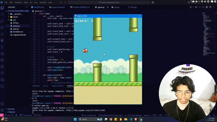Open Manage gear in activity bar

[2, 110]
